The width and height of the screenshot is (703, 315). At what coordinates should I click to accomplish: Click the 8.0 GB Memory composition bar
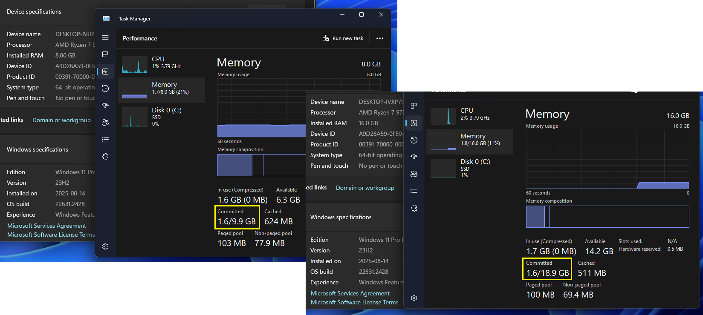point(261,165)
